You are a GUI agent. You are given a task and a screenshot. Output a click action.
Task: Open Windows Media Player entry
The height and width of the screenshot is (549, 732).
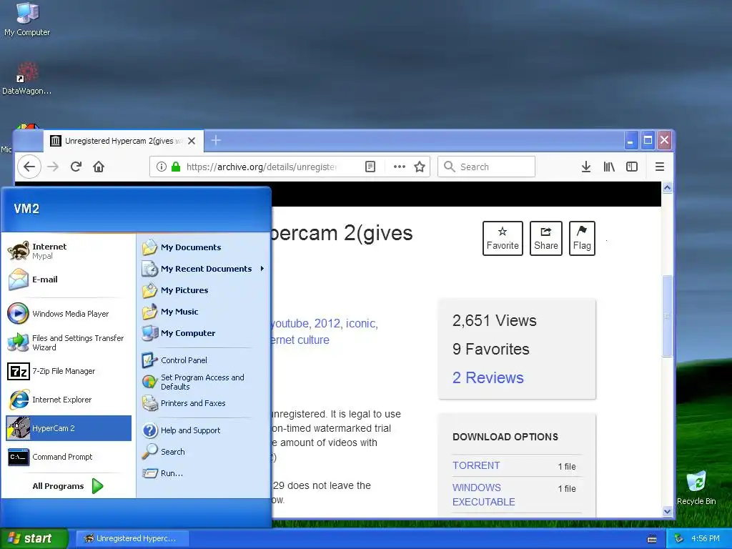[69, 314]
